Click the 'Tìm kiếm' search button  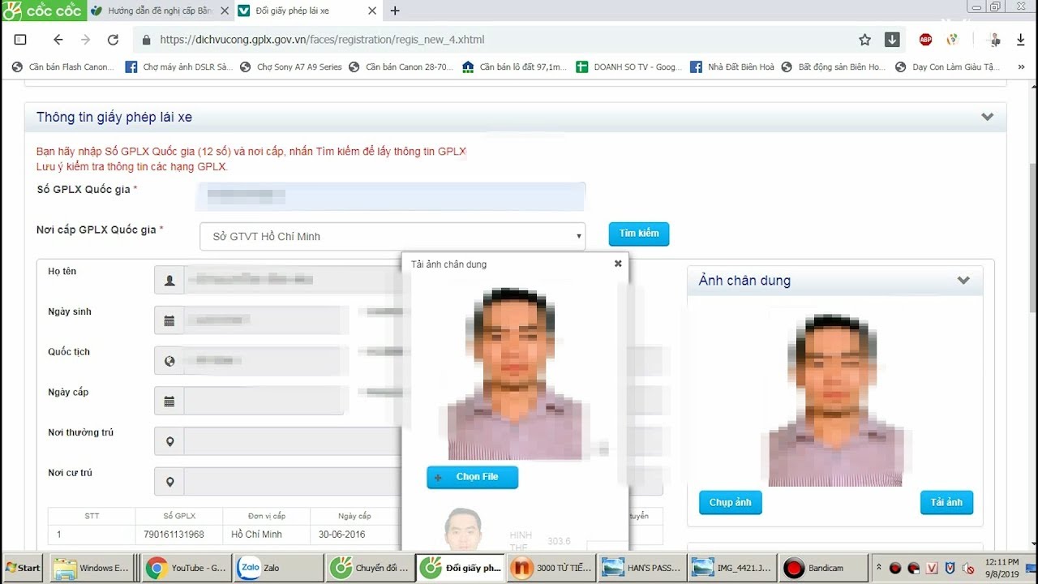click(639, 234)
